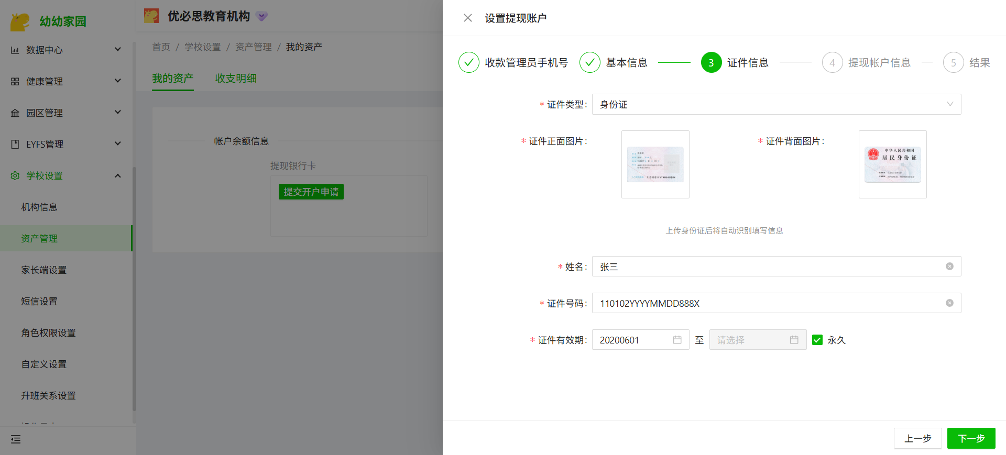Viewport: 1006px width, 455px height.
Task: Click 证件正面图片 uploaded thumbnail
Action: (655, 164)
